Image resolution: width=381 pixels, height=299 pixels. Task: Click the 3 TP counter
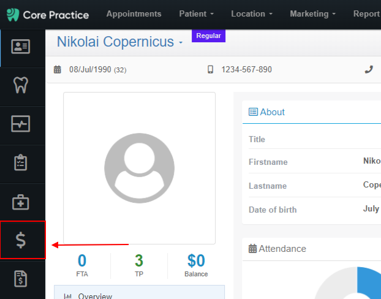click(139, 265)
